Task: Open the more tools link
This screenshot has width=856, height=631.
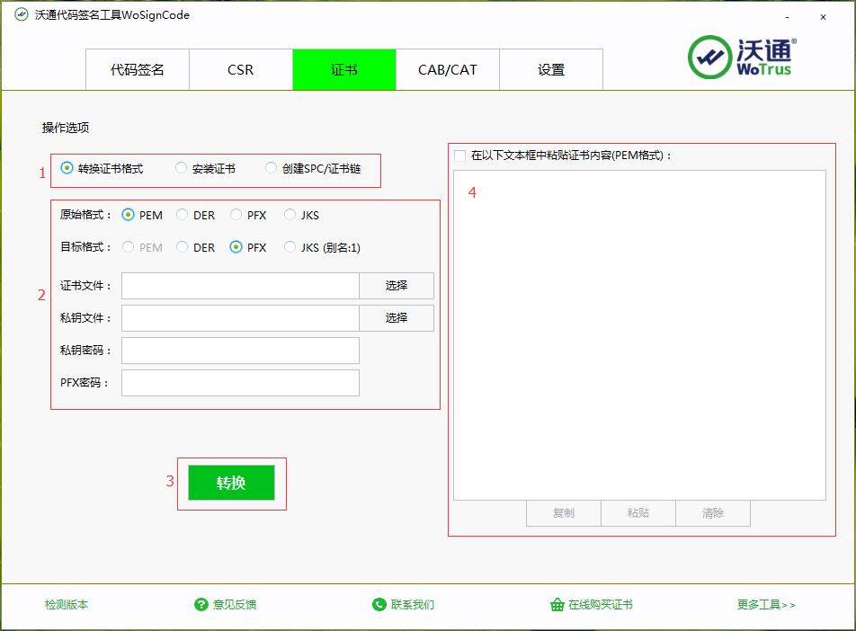Action: (x=766, y=605)
